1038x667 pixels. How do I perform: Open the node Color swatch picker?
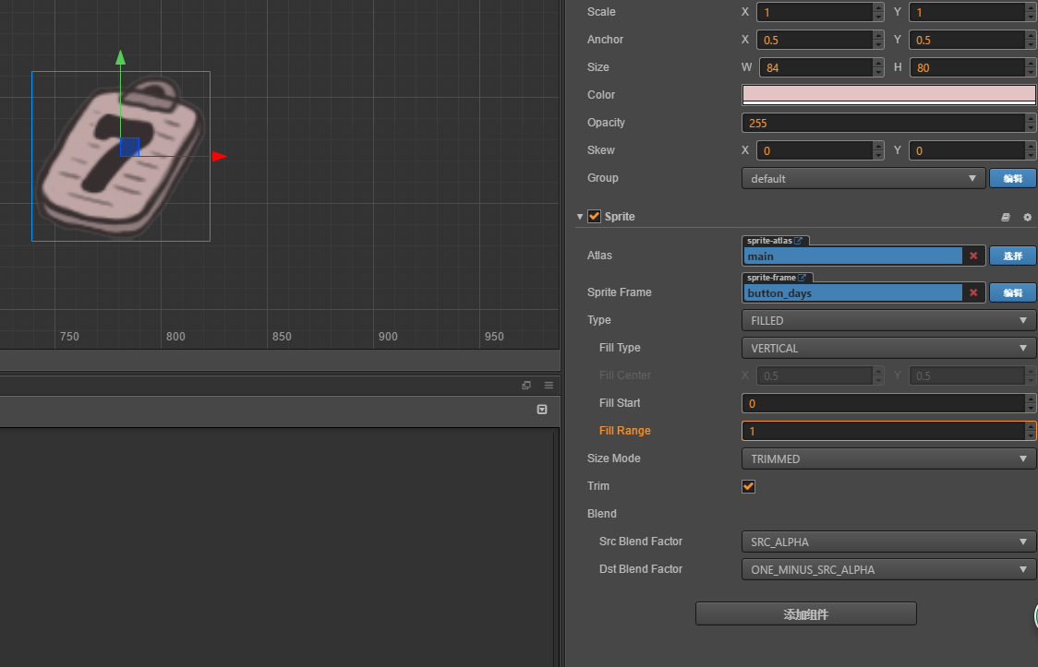[x=887, y=94]
